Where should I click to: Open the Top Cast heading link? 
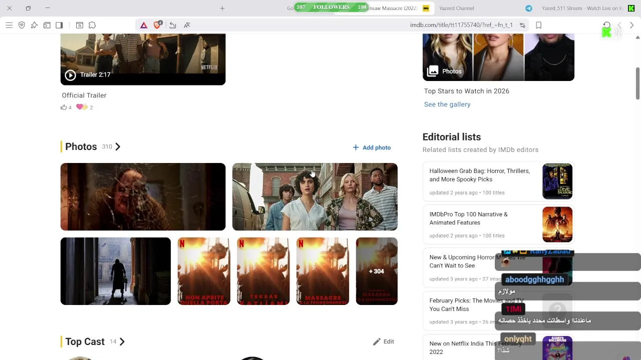[85, 341]
